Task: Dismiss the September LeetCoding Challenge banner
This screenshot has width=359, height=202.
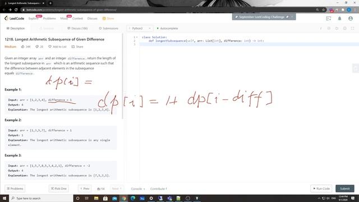Action: (x=292, y=17)
